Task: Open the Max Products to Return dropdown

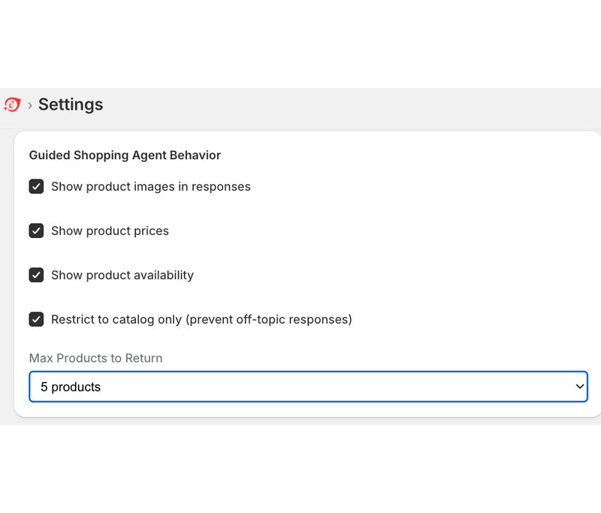Action: point(308,387)
